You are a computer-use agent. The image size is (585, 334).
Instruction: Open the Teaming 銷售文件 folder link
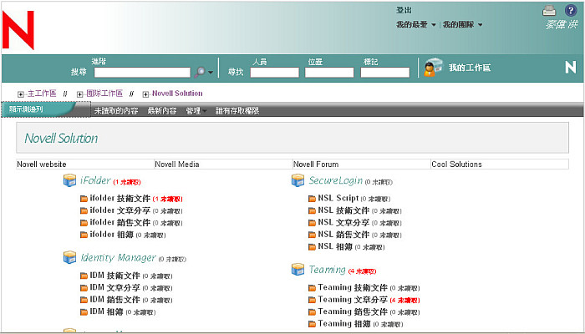click(x=353, y=312)
